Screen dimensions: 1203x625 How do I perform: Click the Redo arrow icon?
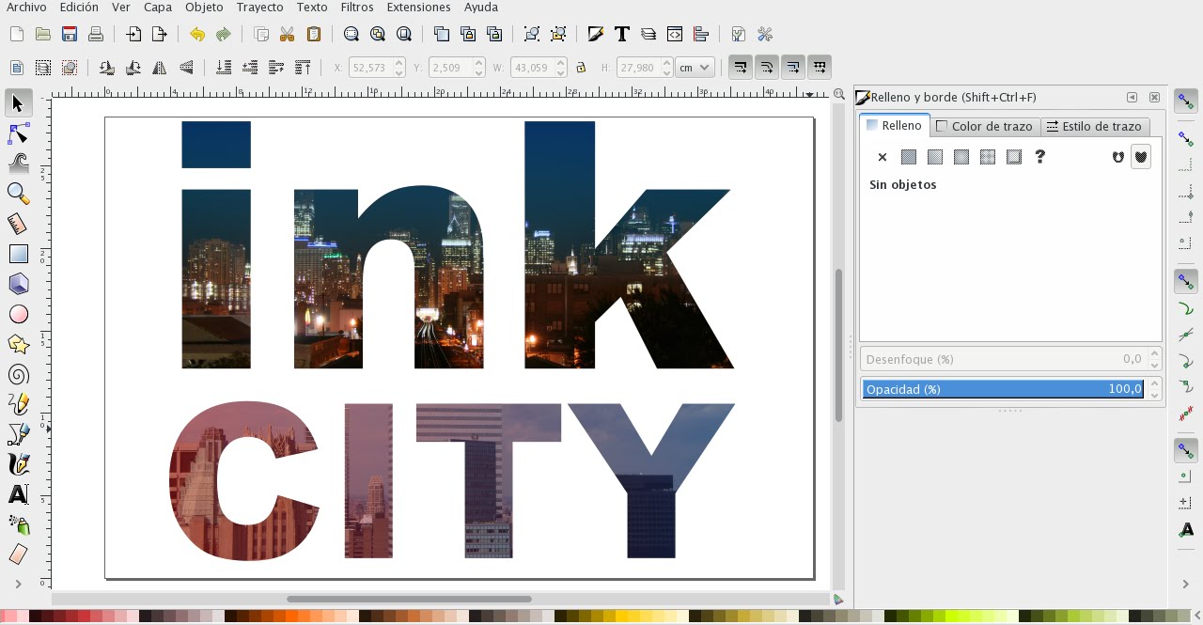point(223,34)
